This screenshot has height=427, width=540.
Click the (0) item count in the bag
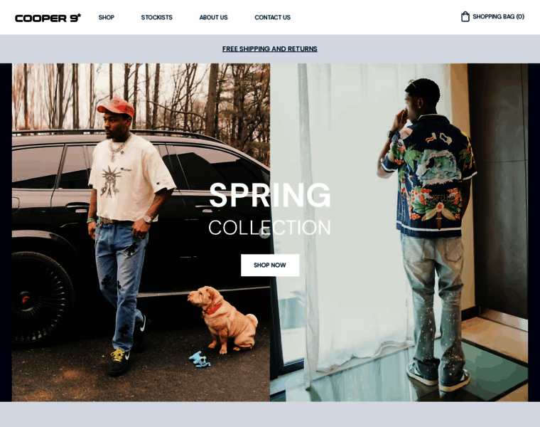tap(520, 16)
